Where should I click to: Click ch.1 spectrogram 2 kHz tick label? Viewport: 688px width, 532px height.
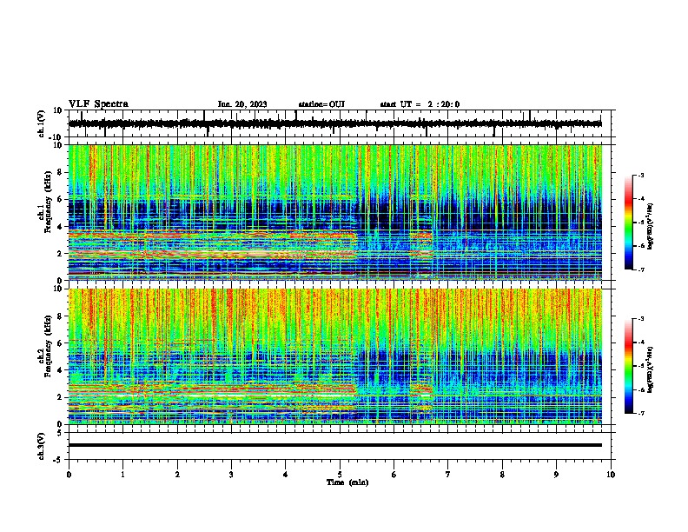coord(61,254)
